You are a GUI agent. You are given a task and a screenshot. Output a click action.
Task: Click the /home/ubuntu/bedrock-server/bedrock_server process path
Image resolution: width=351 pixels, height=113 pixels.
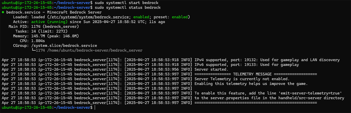pos(94,50)
